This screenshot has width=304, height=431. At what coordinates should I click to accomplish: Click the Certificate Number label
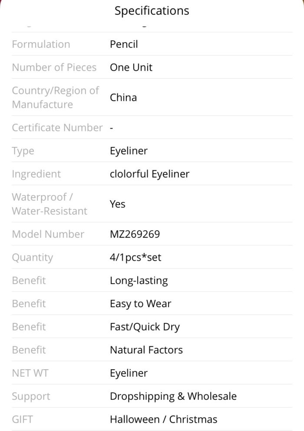pos(57,128)
